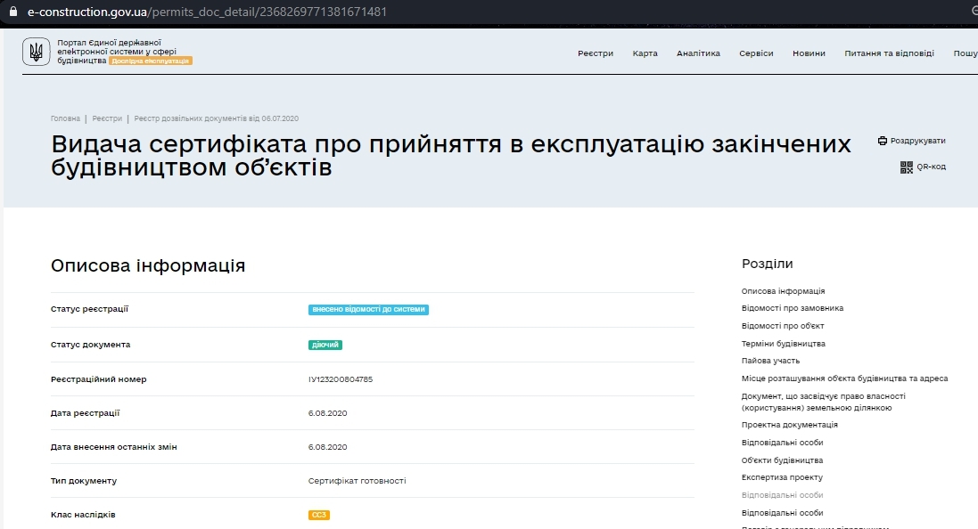Click the Реєстри breadcrumb link
Viewport: 978px width, 529px height.
click(107, 118)
